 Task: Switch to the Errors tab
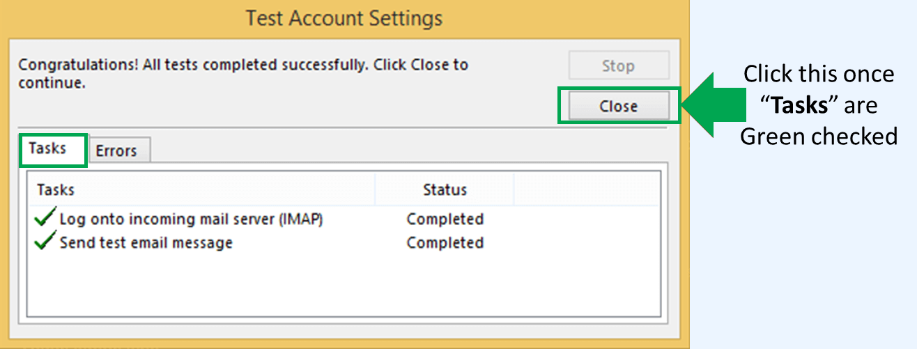pyautogui.click(x=116, y=150)
